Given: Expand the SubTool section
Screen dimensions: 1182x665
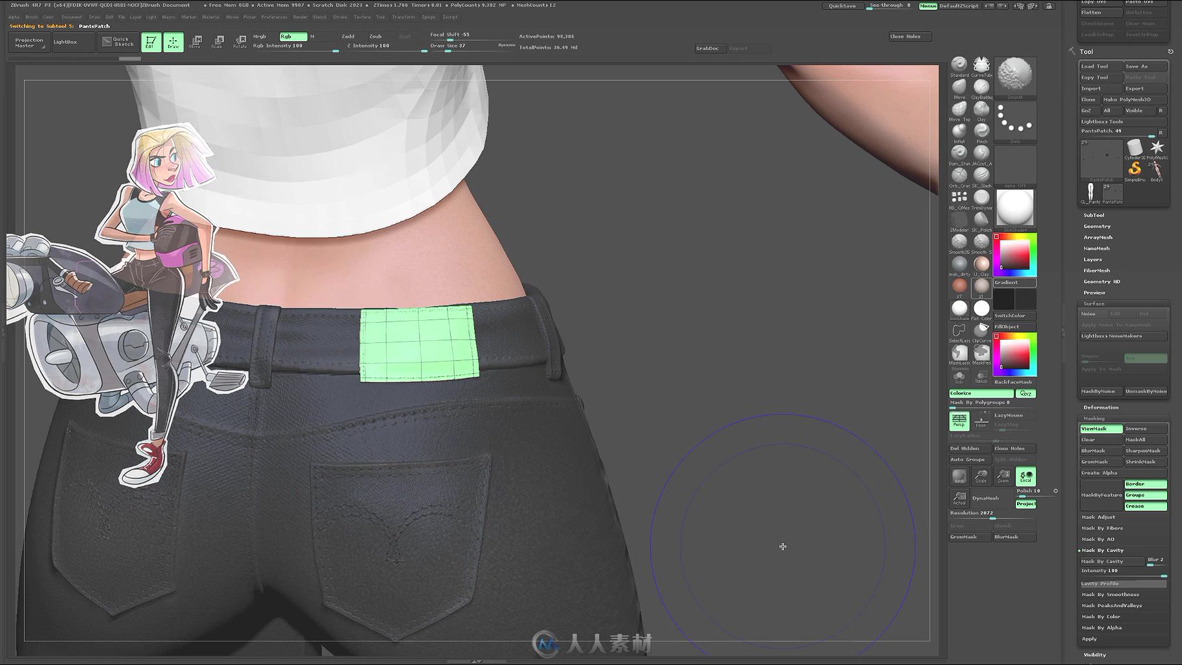Looking at the screenshot, I should 1094,215.
